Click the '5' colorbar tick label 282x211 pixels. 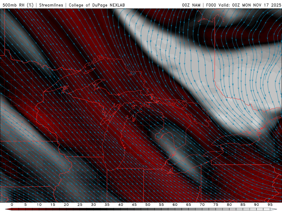click(25, 205)
